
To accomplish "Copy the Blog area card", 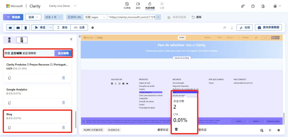I will (10, 127).
